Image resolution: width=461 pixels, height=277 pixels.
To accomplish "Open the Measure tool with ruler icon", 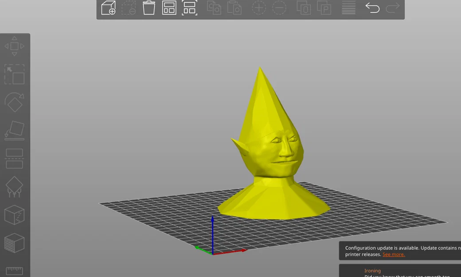I will [x=15, y=270].
